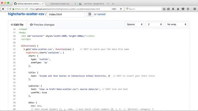
Task: Click the shield extension icon
Action: coord(188,9)
